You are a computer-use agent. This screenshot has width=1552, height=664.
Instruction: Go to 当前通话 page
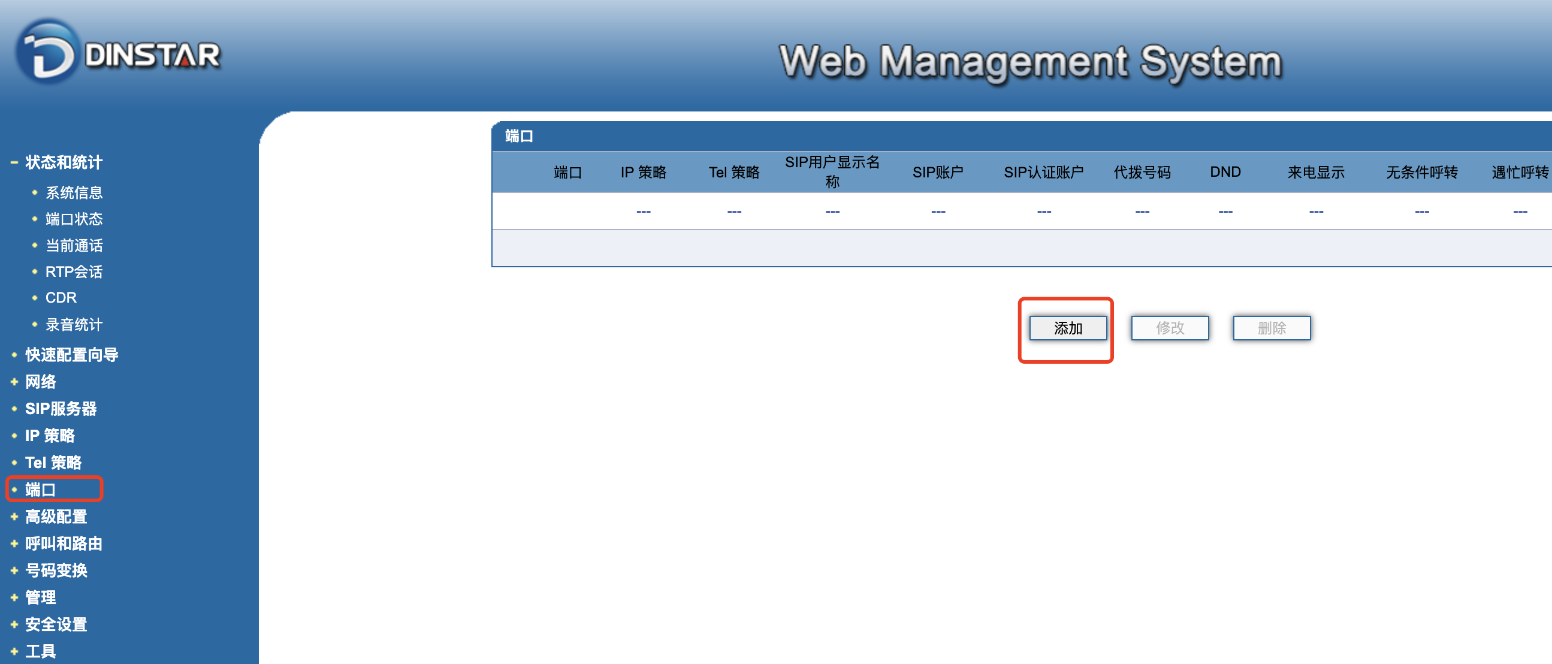click(x=74, y=246)
